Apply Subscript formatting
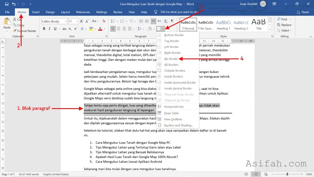 70,29
